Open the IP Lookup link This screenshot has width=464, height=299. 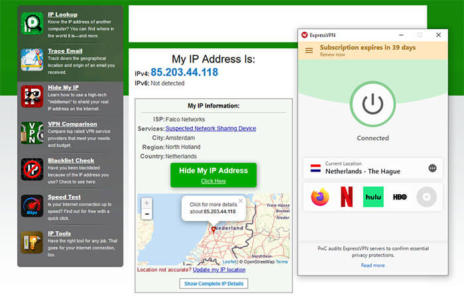(x=63, y=15)
